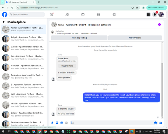Choose a GIF icon

coord(67,123)
